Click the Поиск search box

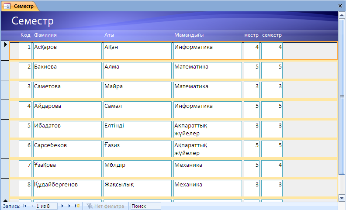[145, 206]
